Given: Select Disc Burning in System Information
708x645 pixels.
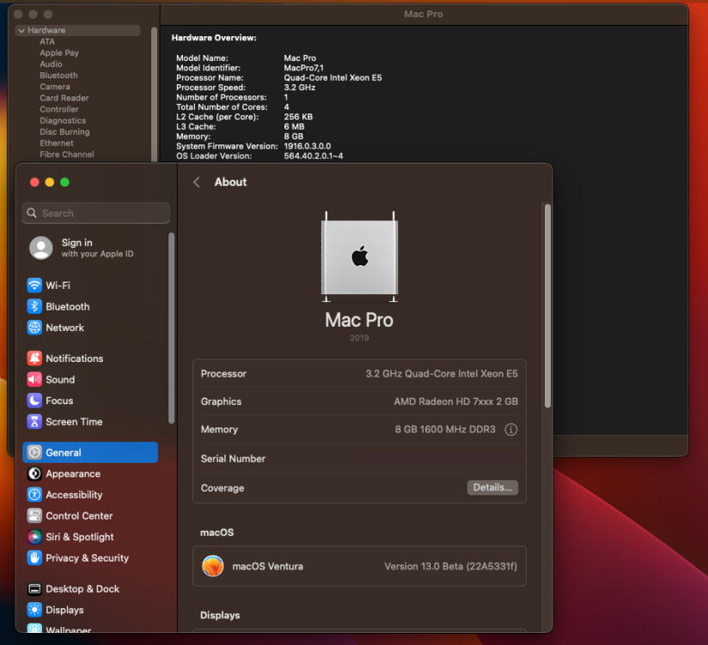Looking at the screenshot, I should (x=64, y=132).
